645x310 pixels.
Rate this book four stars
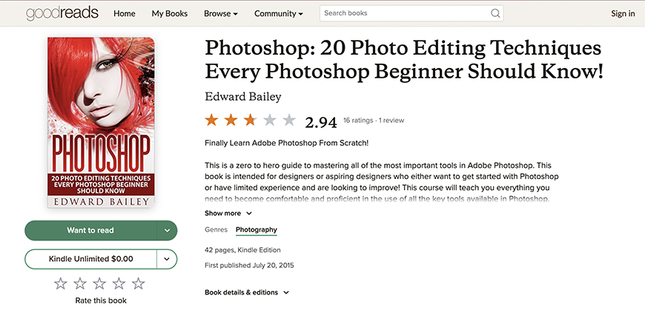[x=119, y=283]
